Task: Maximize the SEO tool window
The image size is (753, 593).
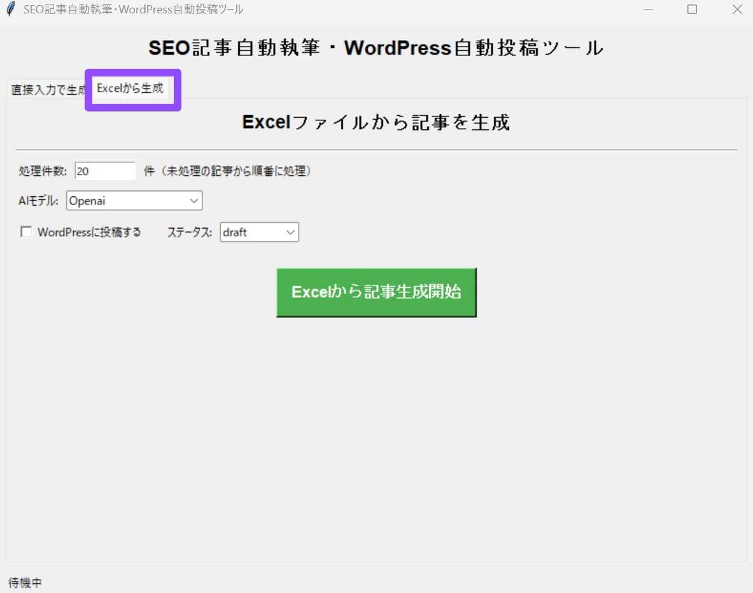Action: [692, 9]
